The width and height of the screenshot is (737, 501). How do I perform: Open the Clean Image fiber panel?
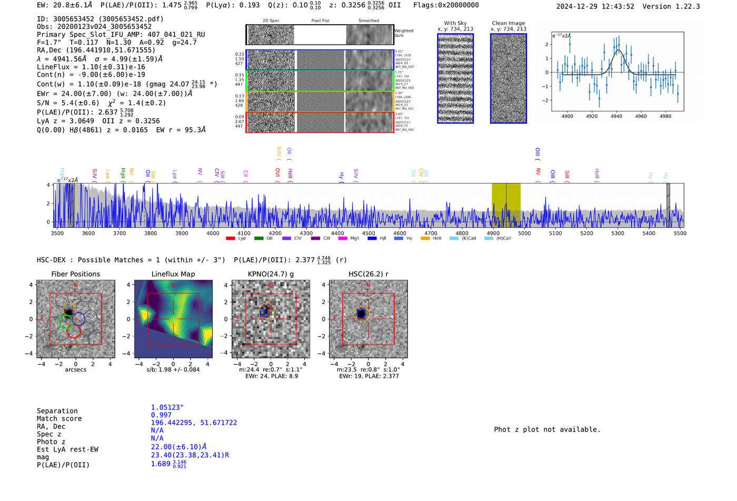tap(509, 78)
